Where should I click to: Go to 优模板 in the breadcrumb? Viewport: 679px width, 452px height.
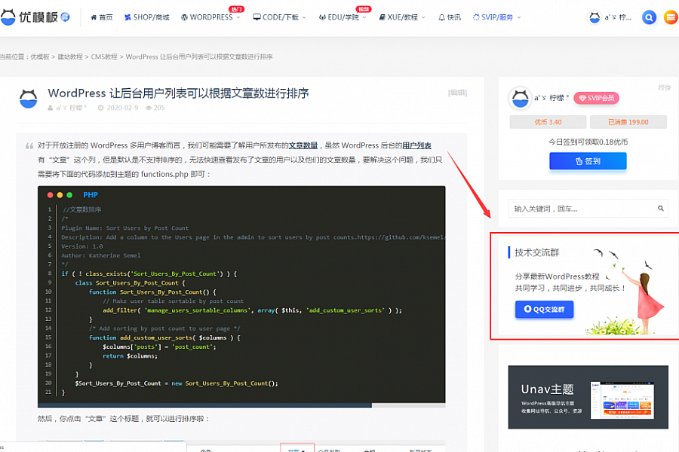40,56
